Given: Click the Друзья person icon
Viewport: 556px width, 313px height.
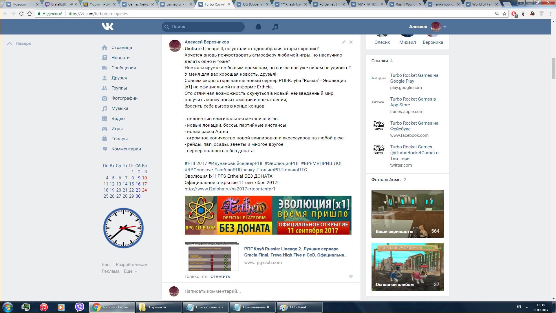Looking at the screenshot, I should [105, 78].
